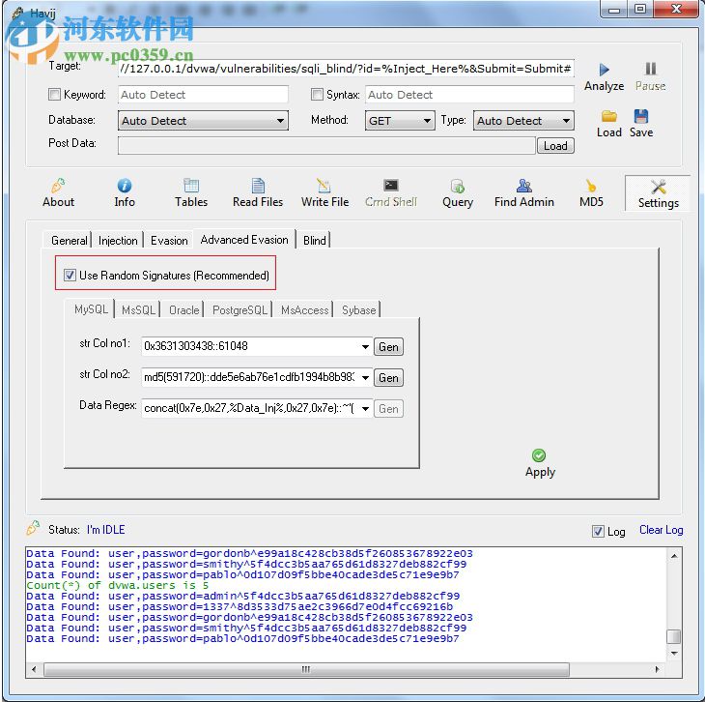Screen dimensions: 705x702
Task: Expand the Method GET dropdown
Action: click(400, 121)
